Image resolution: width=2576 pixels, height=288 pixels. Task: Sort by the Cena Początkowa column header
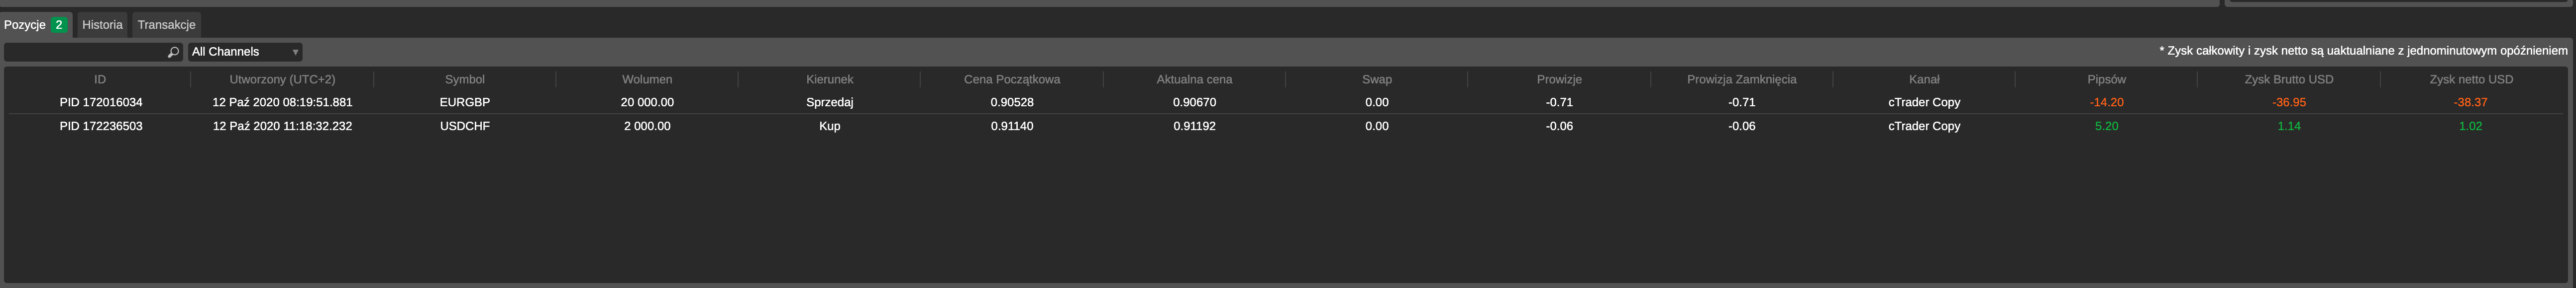1012,79
